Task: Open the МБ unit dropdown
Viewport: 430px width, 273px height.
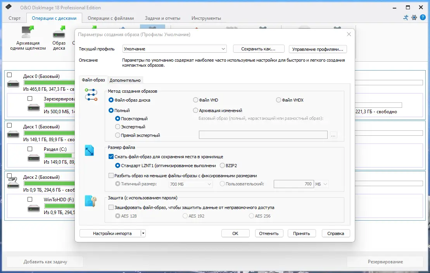Action: pos(321,184)
